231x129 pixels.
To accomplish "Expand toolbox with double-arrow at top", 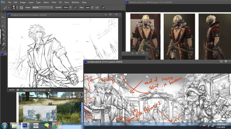I will [1, 11].
